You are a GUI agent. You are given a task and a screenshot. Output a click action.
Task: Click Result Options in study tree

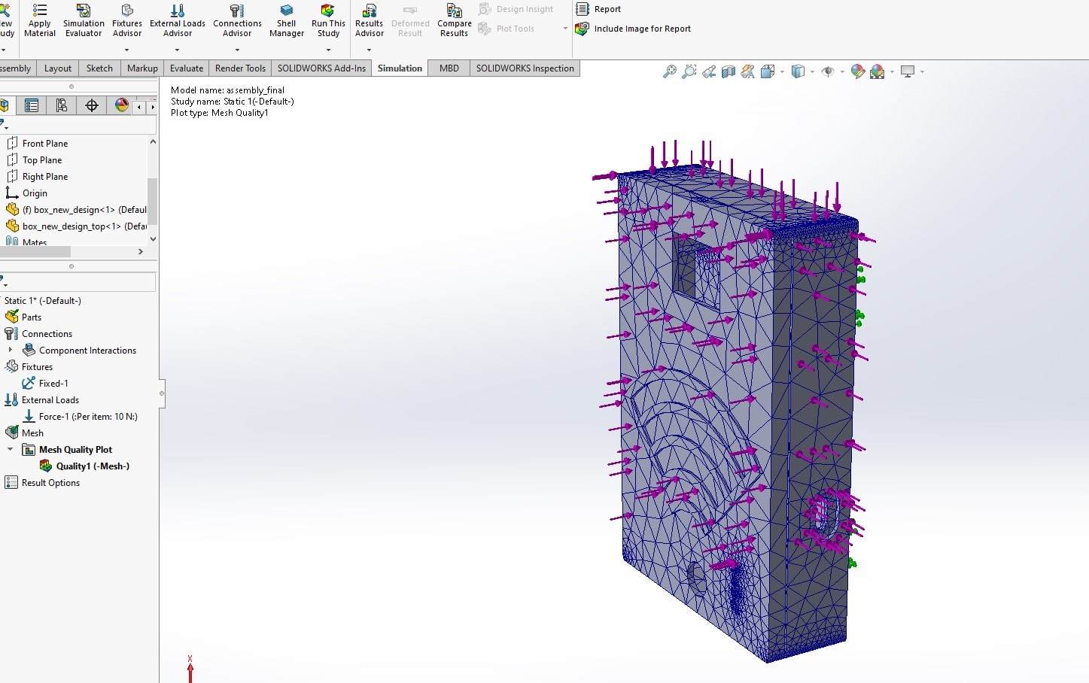tap(42, 482)
